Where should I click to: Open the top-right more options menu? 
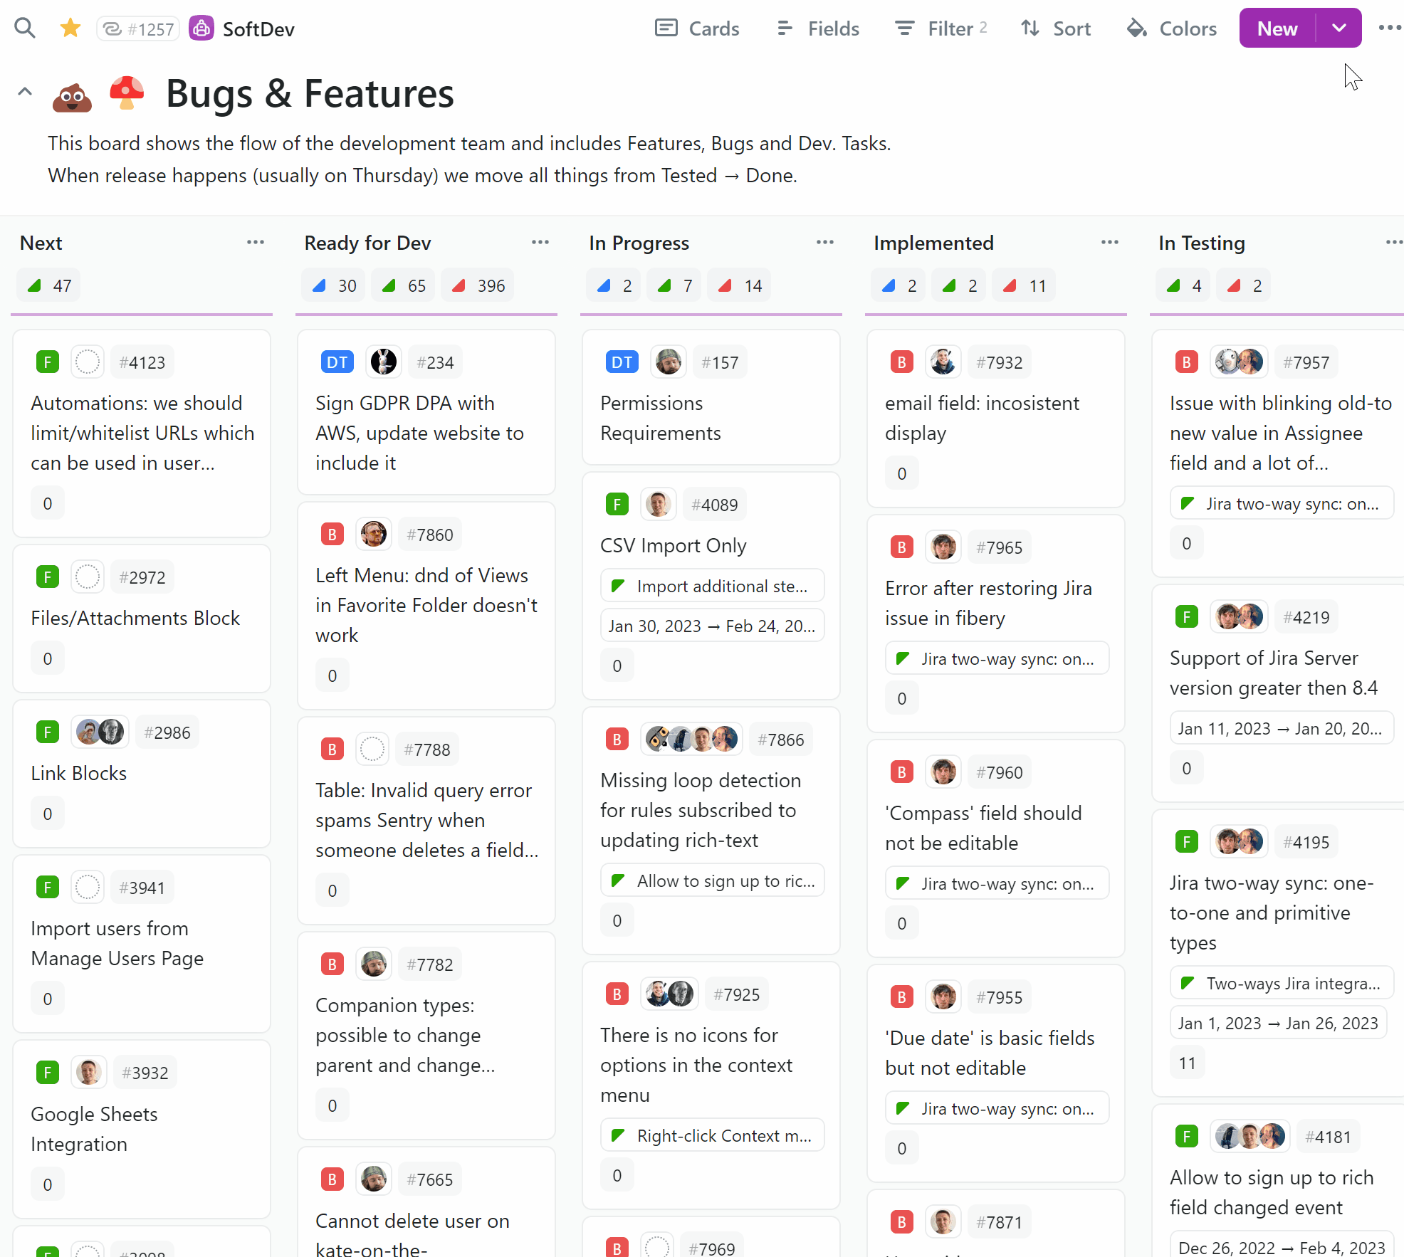(1389, 28)
